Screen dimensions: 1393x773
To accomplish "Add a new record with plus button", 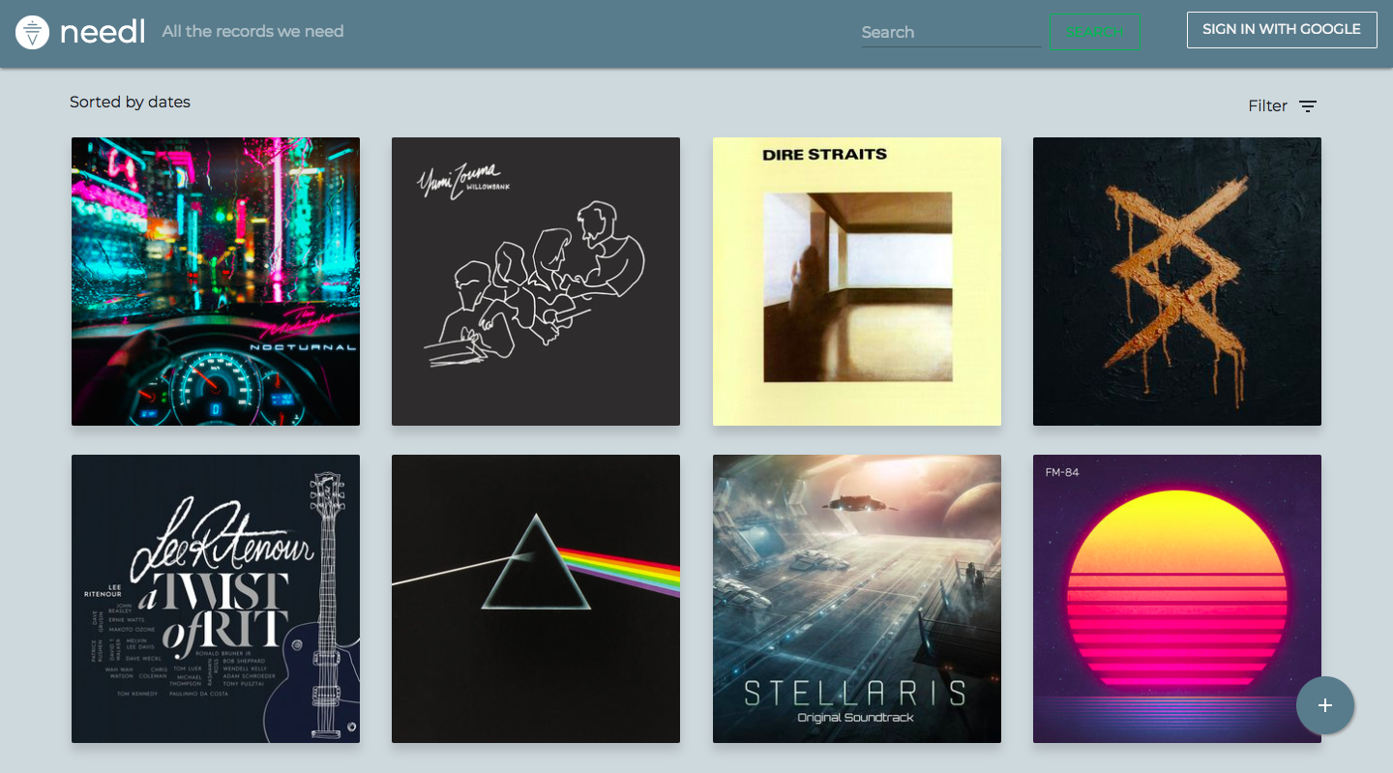I will (x=1325, y=705).
